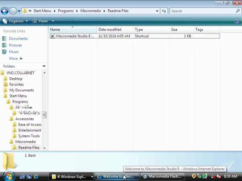The height and width of the screenshot is (181, 242).
Task: Collapse the Folders pane chevron
Action: click(44, 66)
